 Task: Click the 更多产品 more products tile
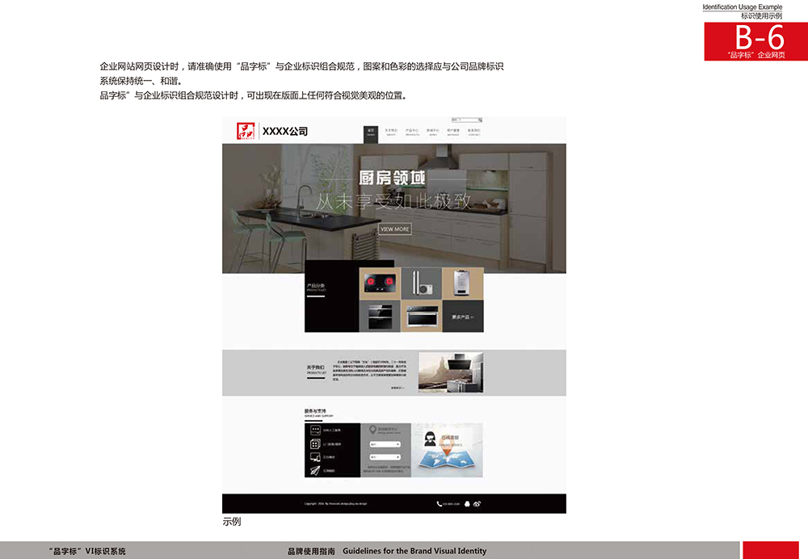[463, 317]
